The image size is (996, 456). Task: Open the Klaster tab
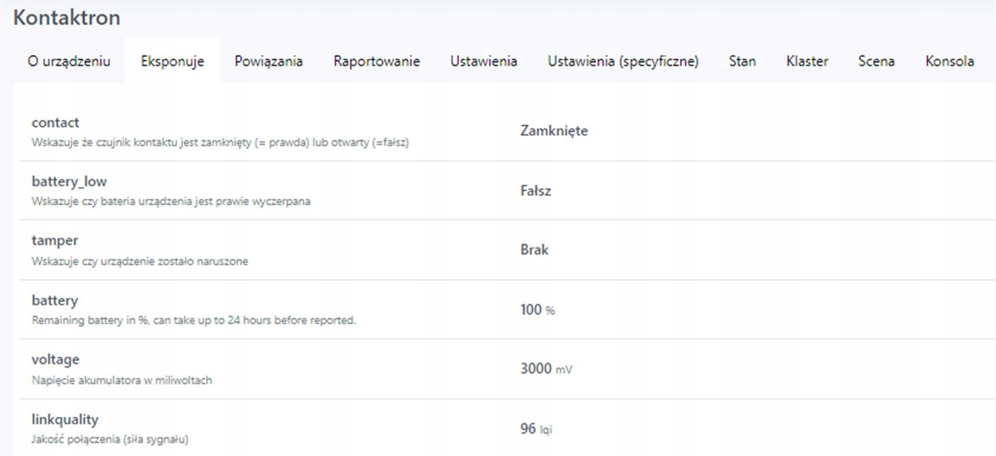[x=807, y=61]
